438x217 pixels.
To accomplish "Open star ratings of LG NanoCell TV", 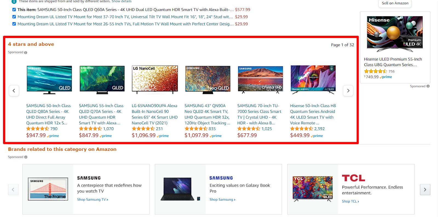I will 143,129.
